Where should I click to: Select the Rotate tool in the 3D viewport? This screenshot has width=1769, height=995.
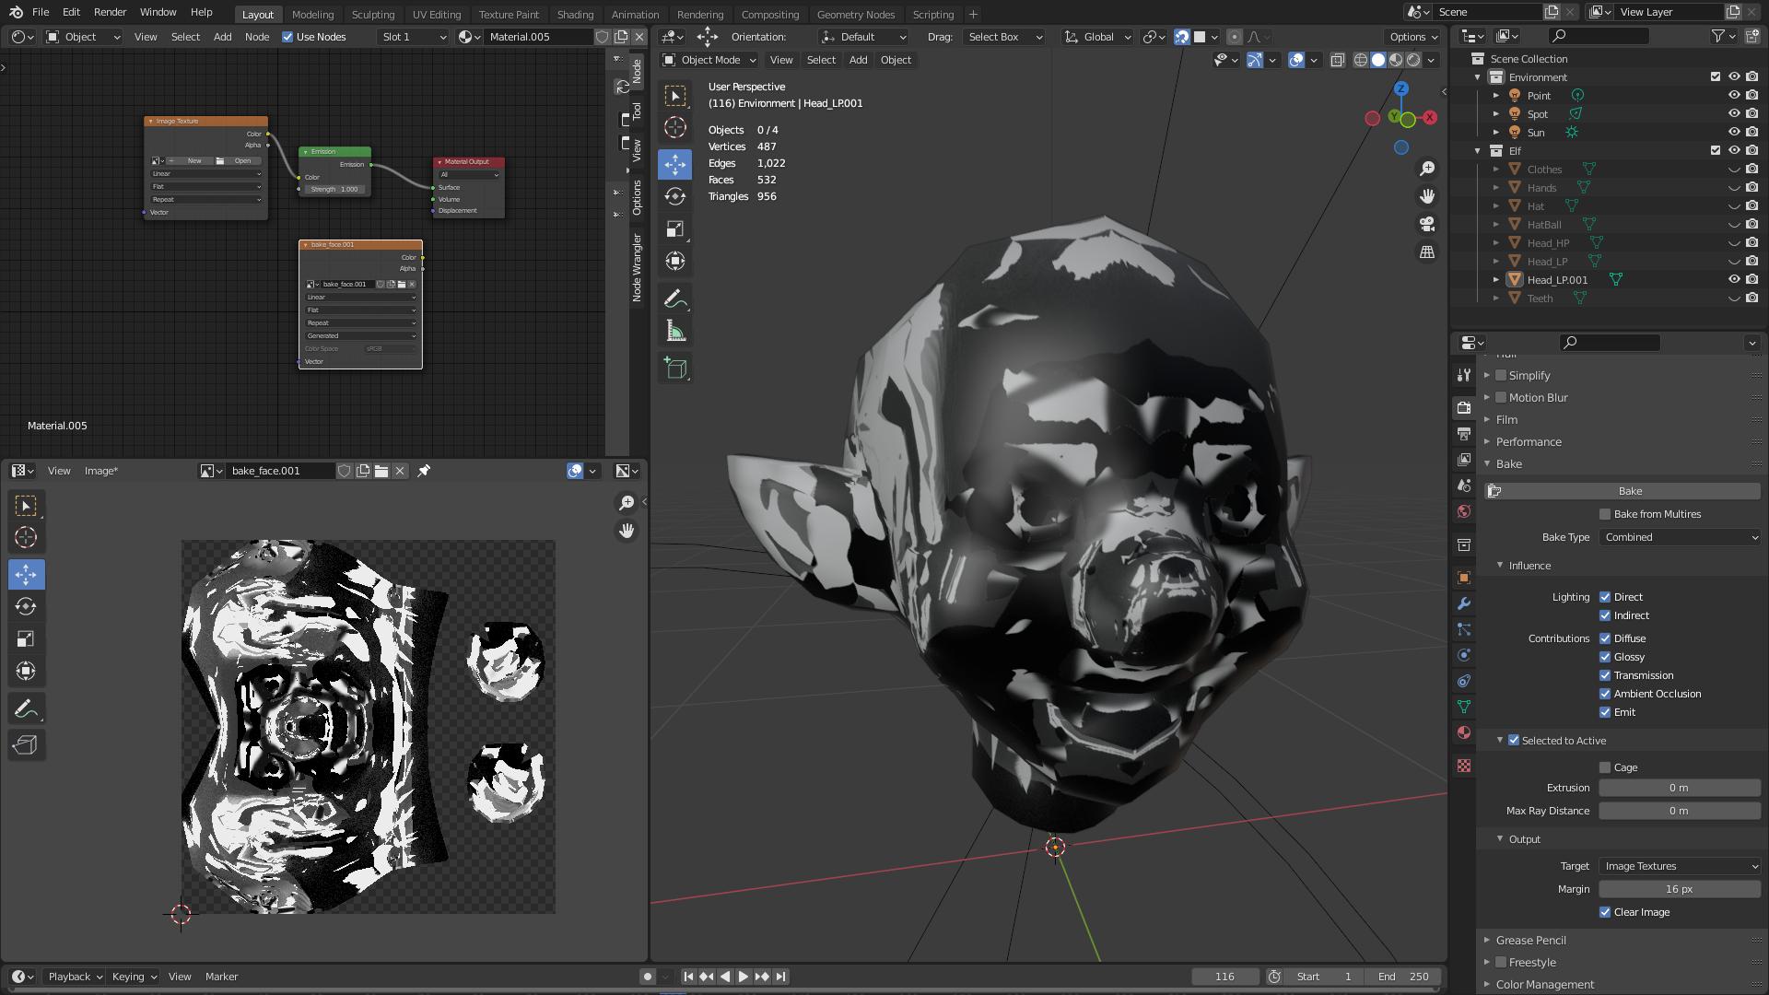(675, 196)
